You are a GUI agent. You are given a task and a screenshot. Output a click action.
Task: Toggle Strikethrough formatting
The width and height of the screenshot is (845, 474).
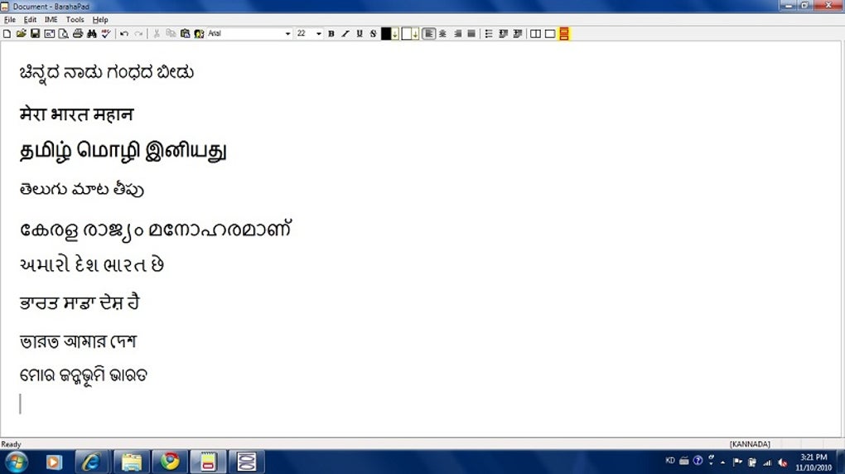click(373, 33)
